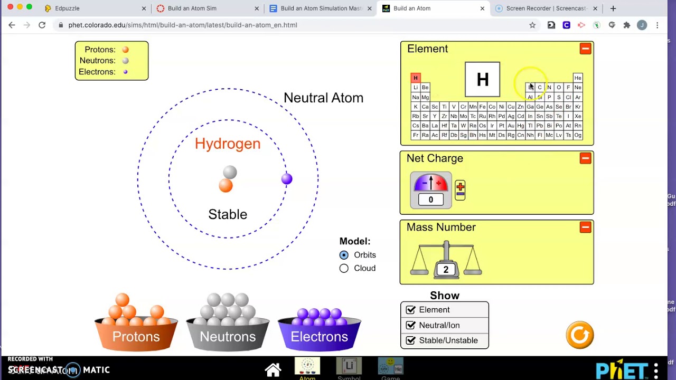Open the Atom screen thumbnail

307,366
